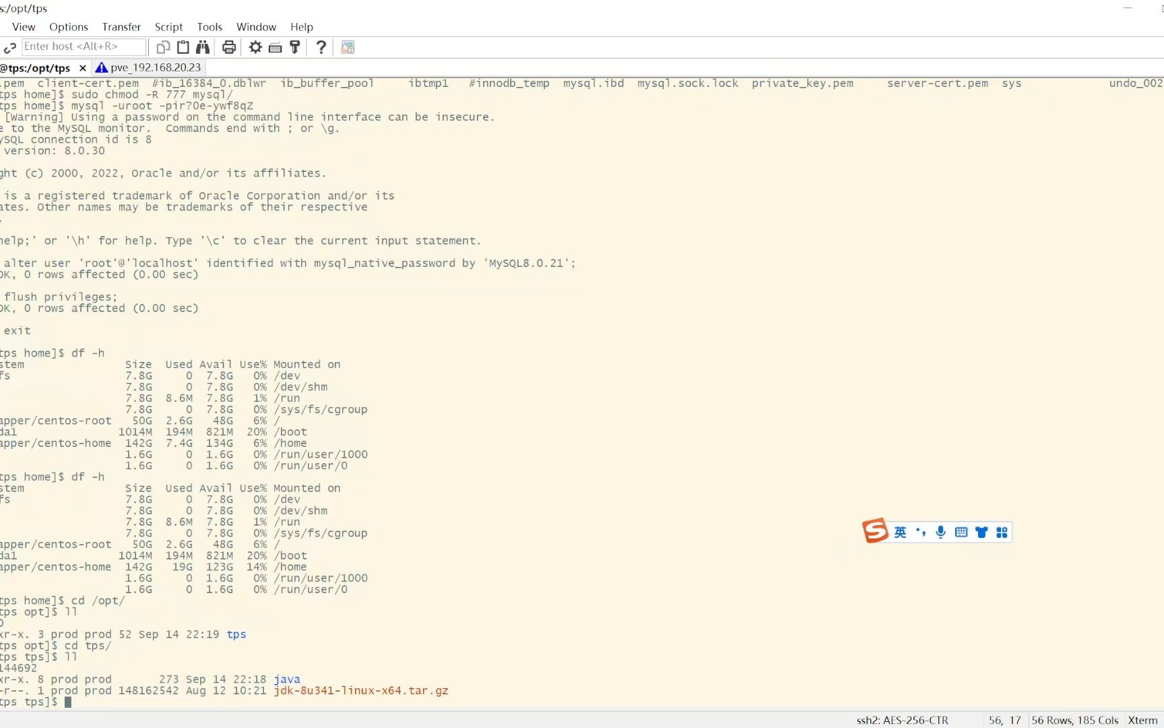Open Find using the binoculars icon

tap(203, 47)
